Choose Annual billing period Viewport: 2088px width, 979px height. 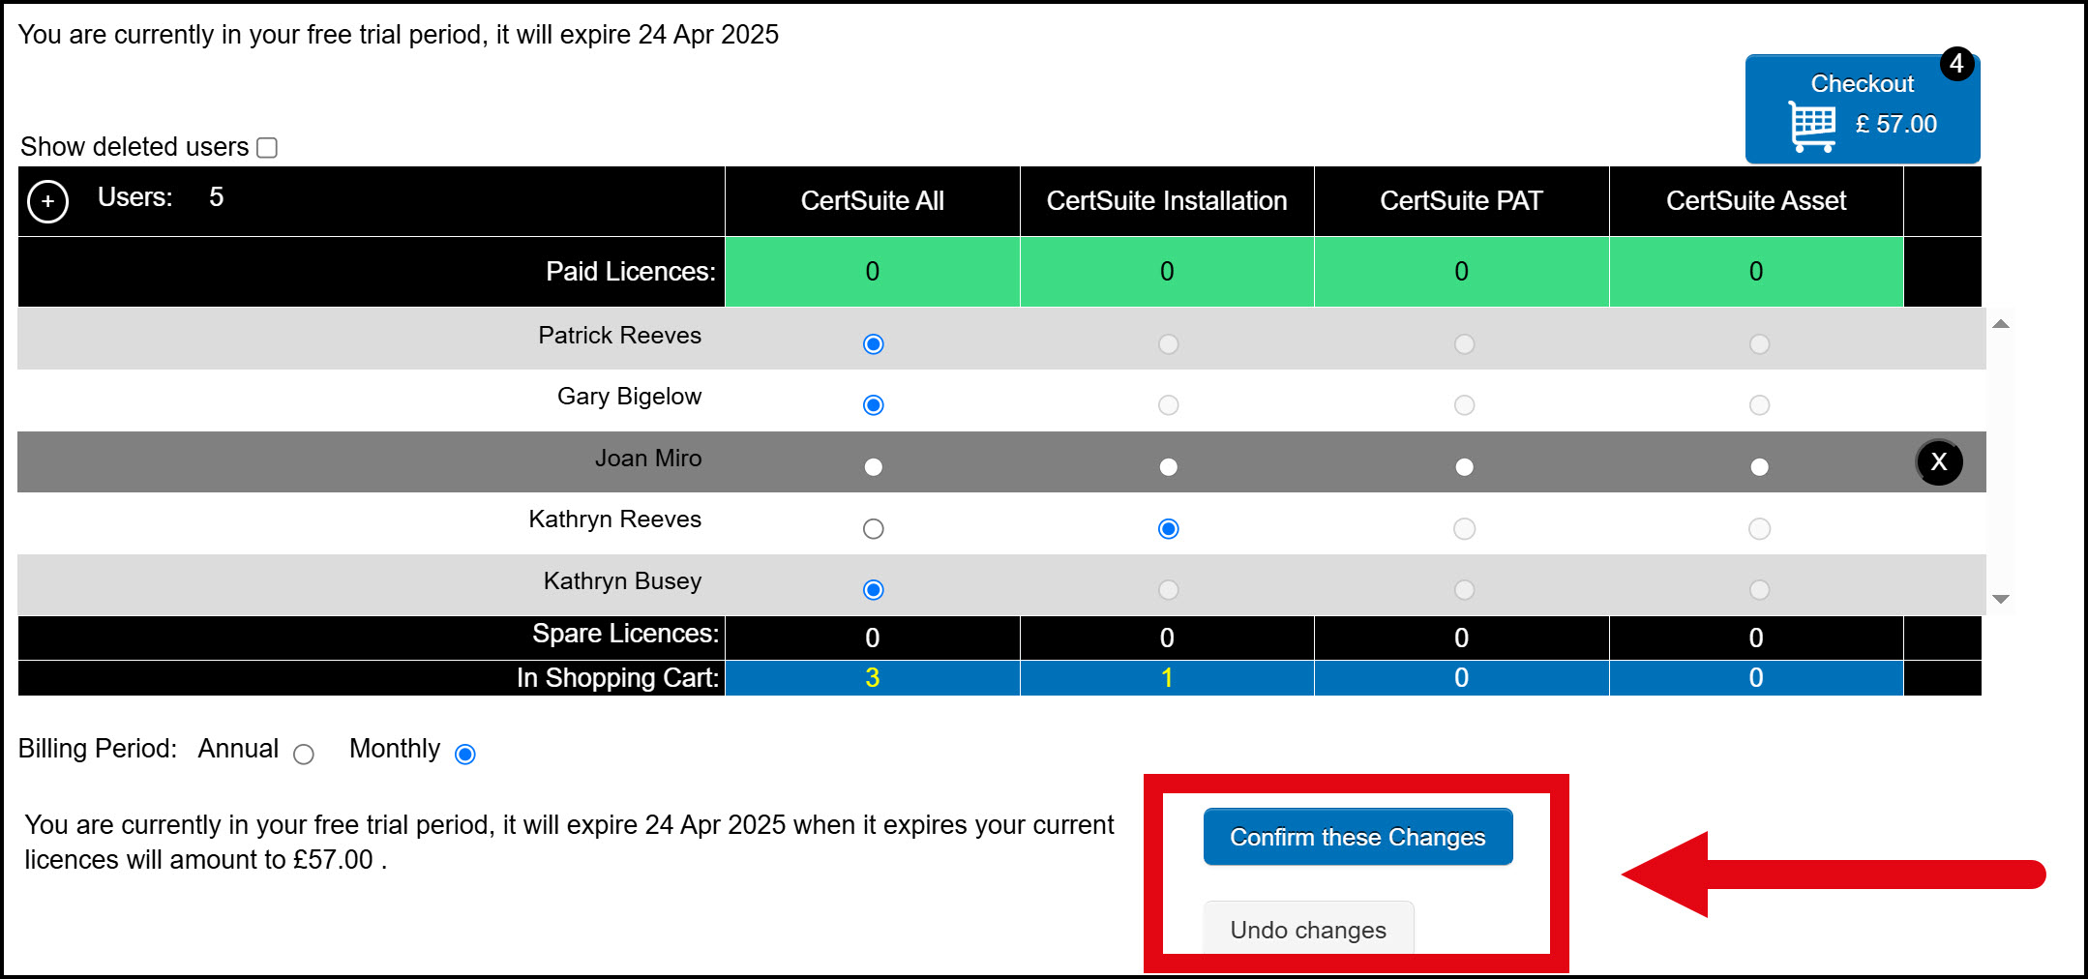click(303, 755)
